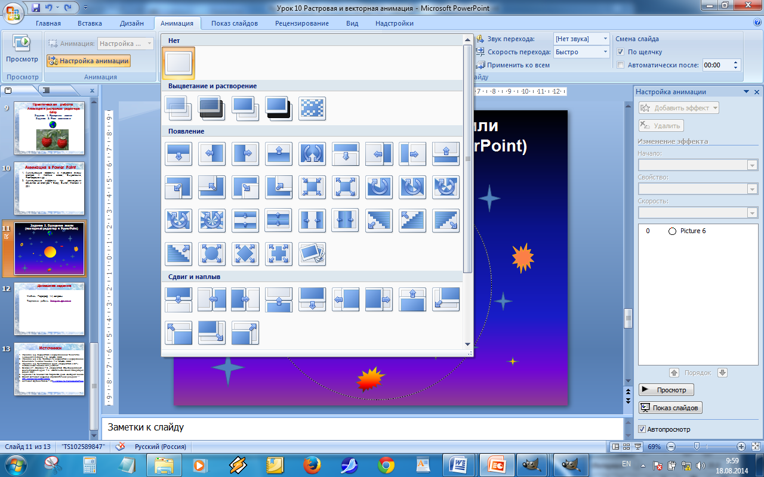Open the Анимация combo box in ribbon

(125, 44)
